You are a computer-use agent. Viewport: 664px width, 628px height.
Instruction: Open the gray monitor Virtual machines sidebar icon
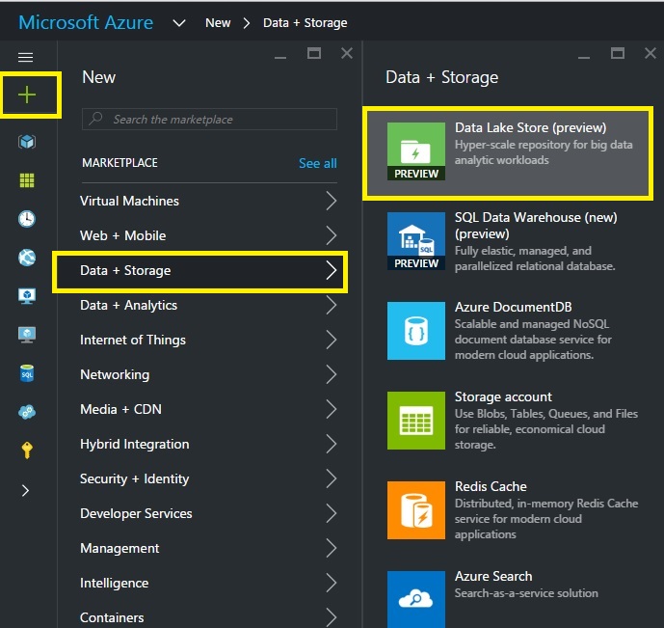tap(27, 335)
